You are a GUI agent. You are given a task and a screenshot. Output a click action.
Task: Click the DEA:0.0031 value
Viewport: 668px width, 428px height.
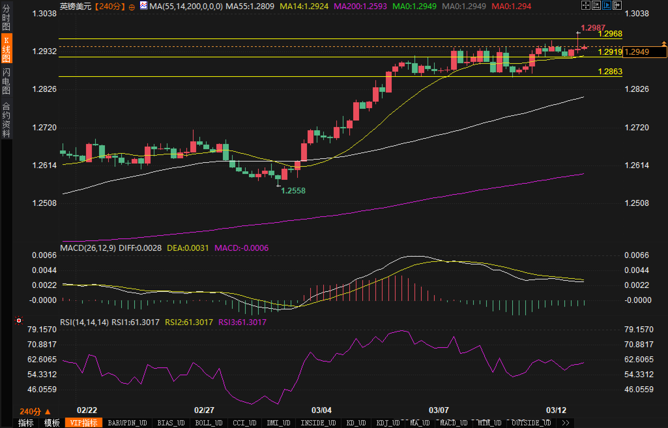pyautogui.click(x=188, y=248)
